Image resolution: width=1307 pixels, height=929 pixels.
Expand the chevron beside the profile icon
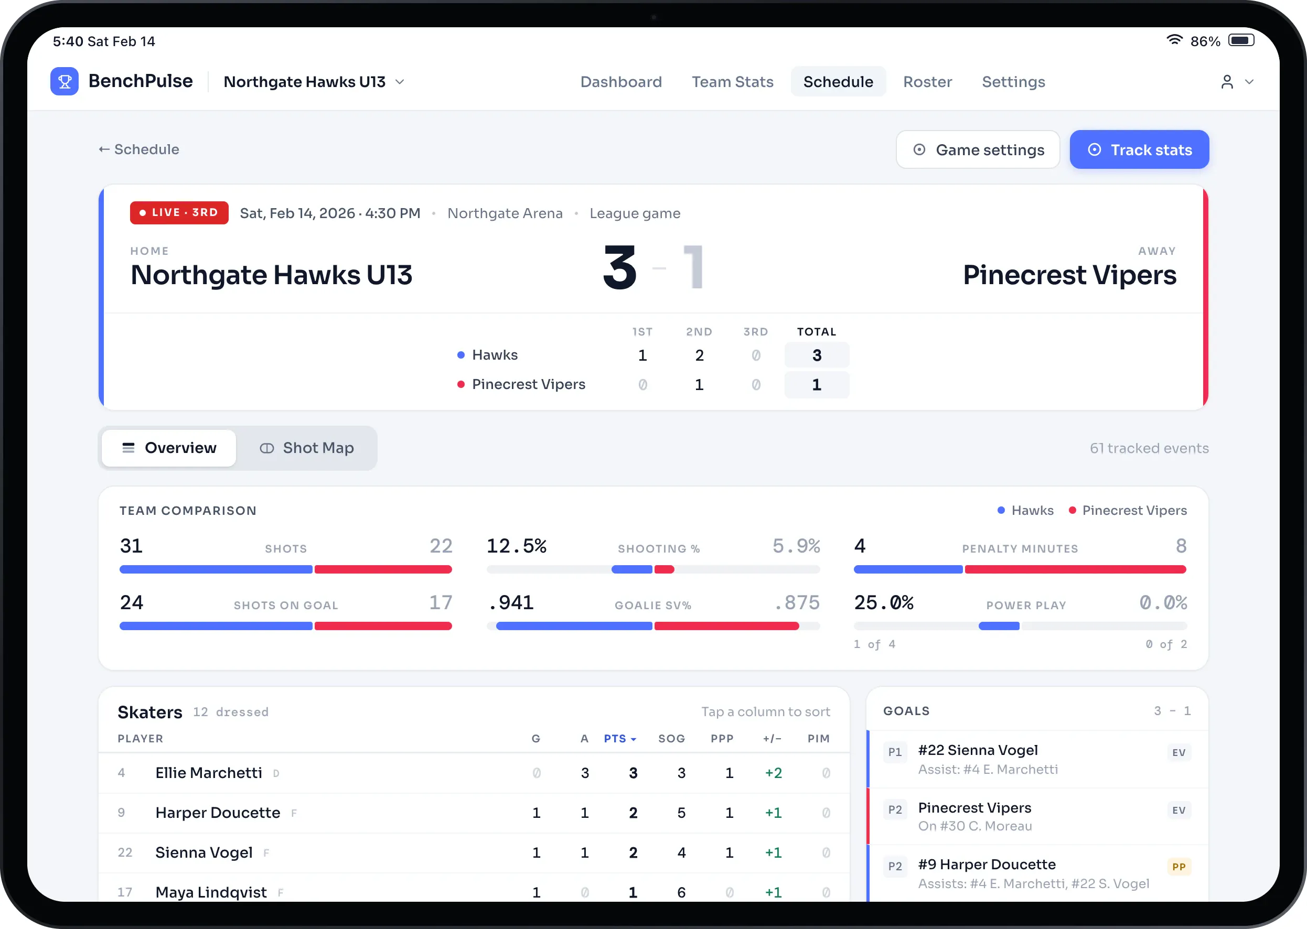[x=1249, y=82]
